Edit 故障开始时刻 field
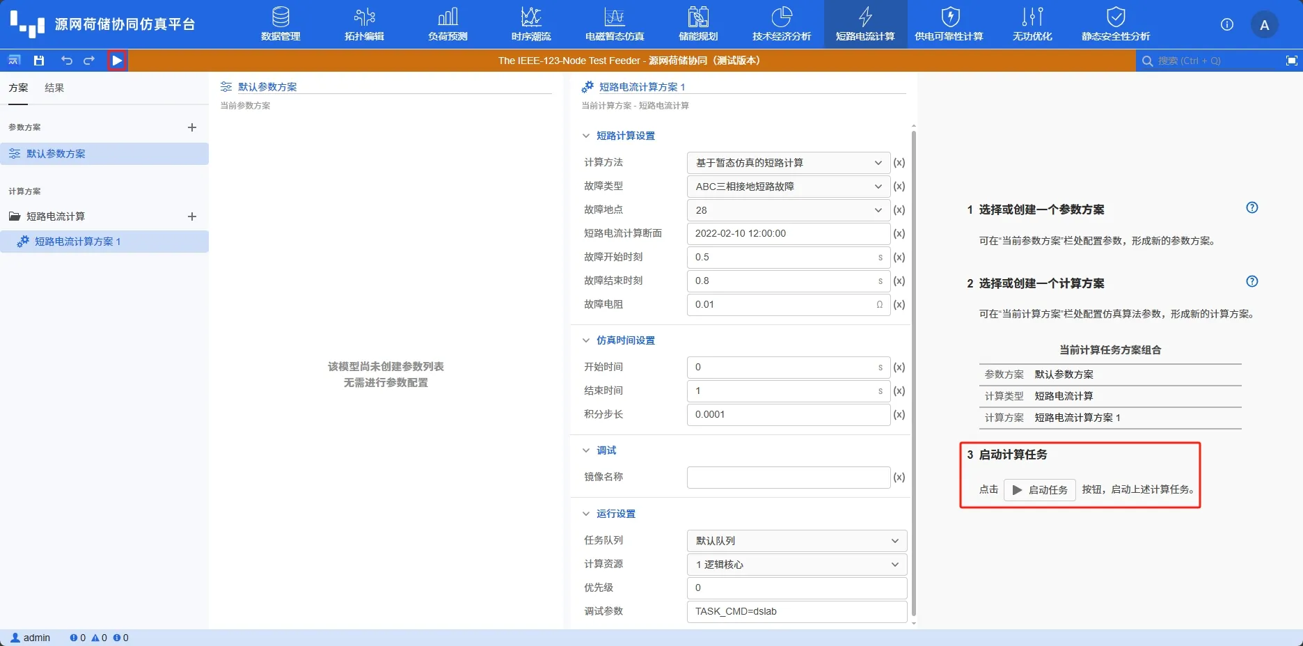Viewport: 1303px width, 646px height. click(x=789, y=258)
